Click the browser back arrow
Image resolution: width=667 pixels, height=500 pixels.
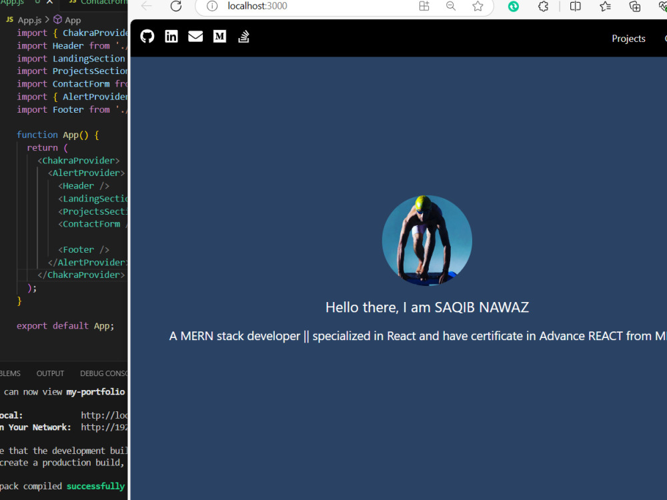click(147, 6)
